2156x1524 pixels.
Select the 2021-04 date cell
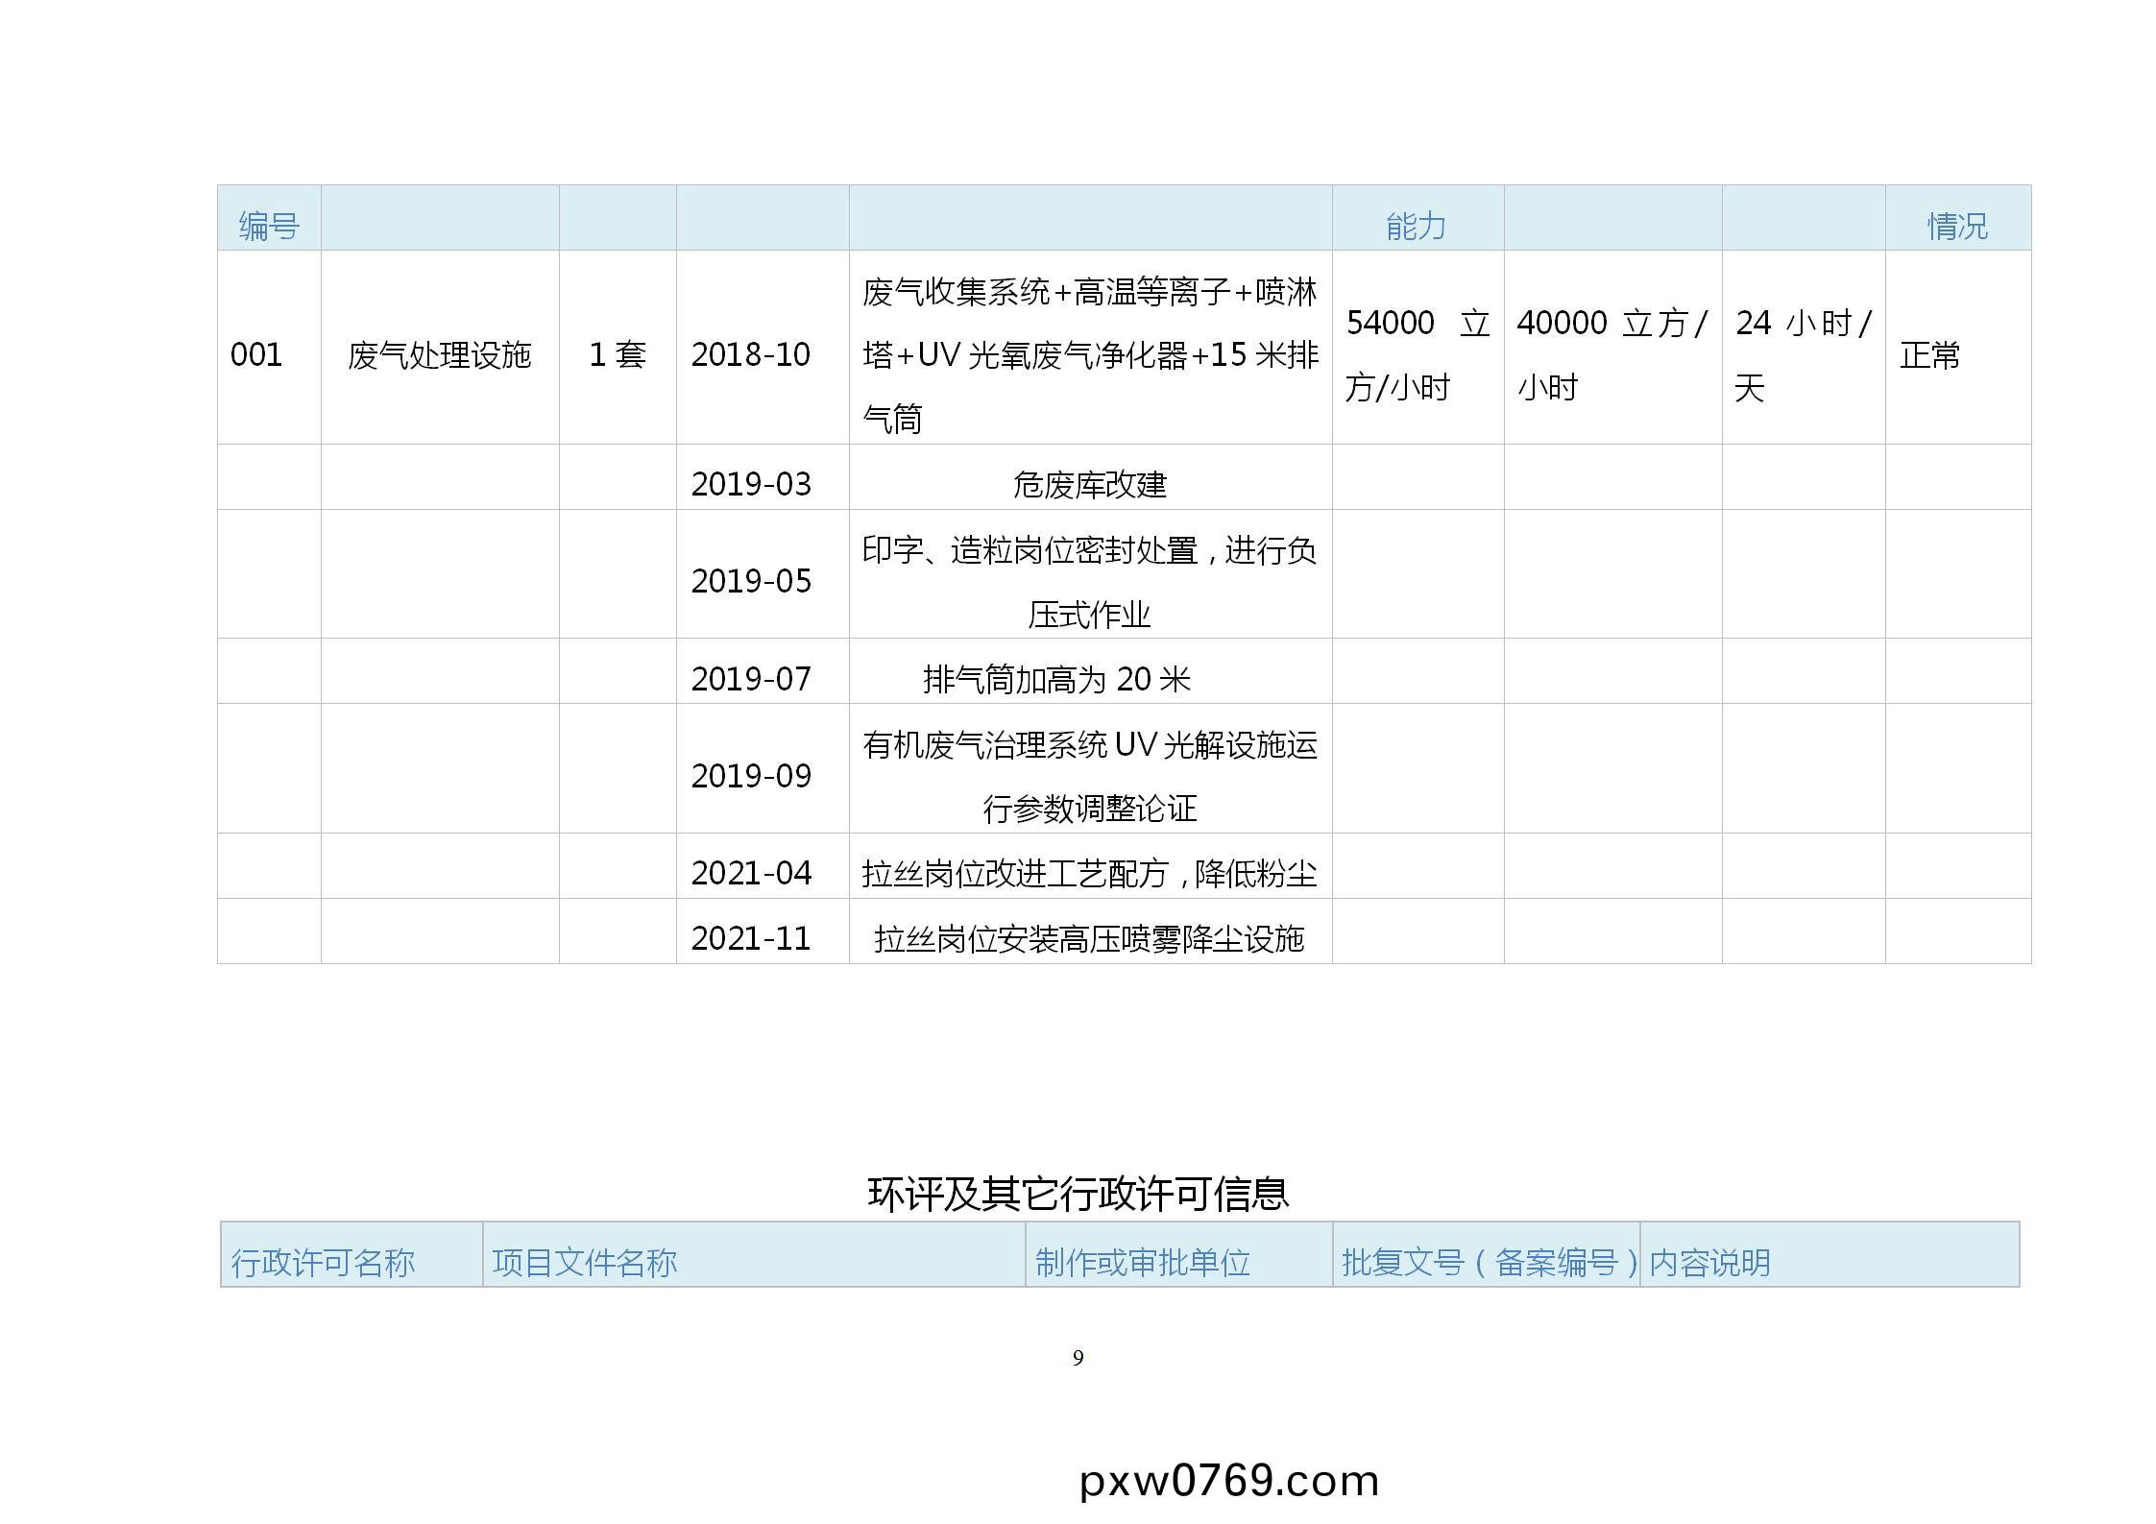(751, 872)
